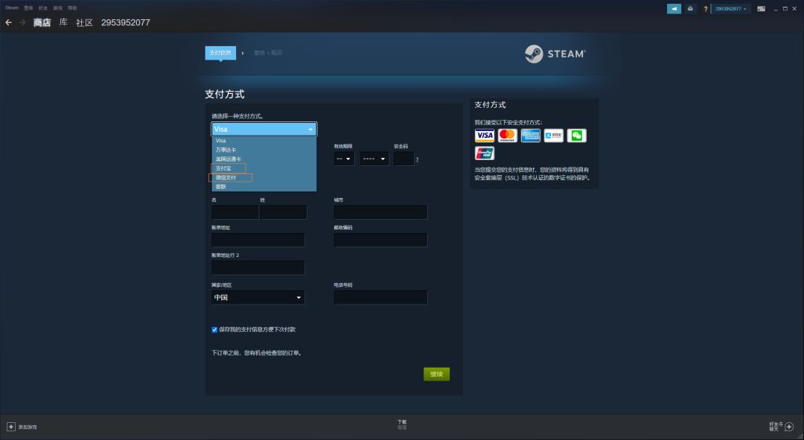The height and width of the screenshot is (440, 804).
Task: Click the phone number input field
Action: click(380, 297)
